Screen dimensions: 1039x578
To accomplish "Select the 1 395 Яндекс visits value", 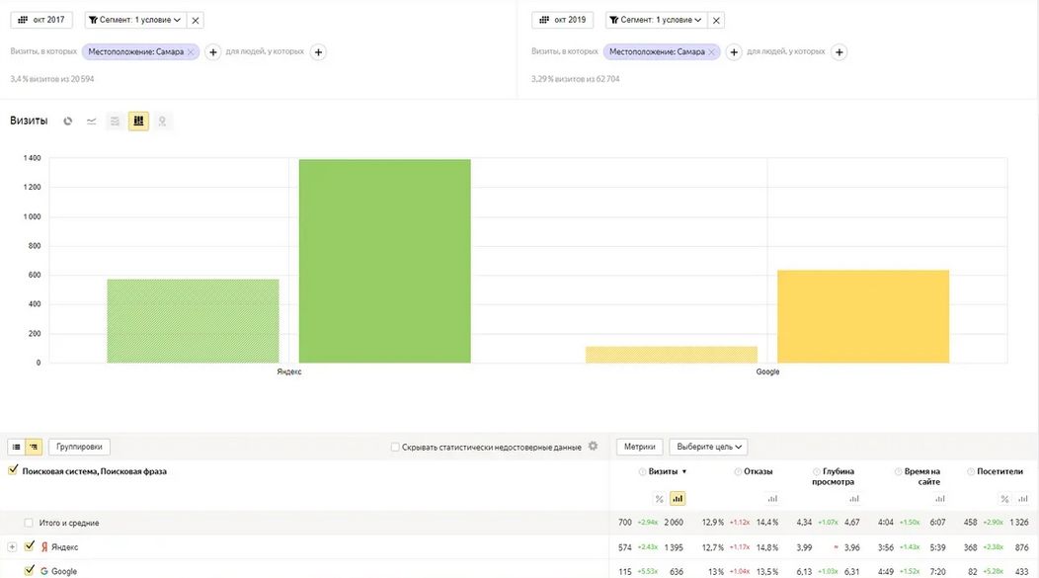I will [x=674, y=546].
